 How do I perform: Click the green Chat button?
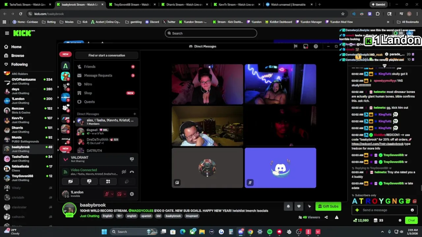pyautogui.click(x=411, y=221)
